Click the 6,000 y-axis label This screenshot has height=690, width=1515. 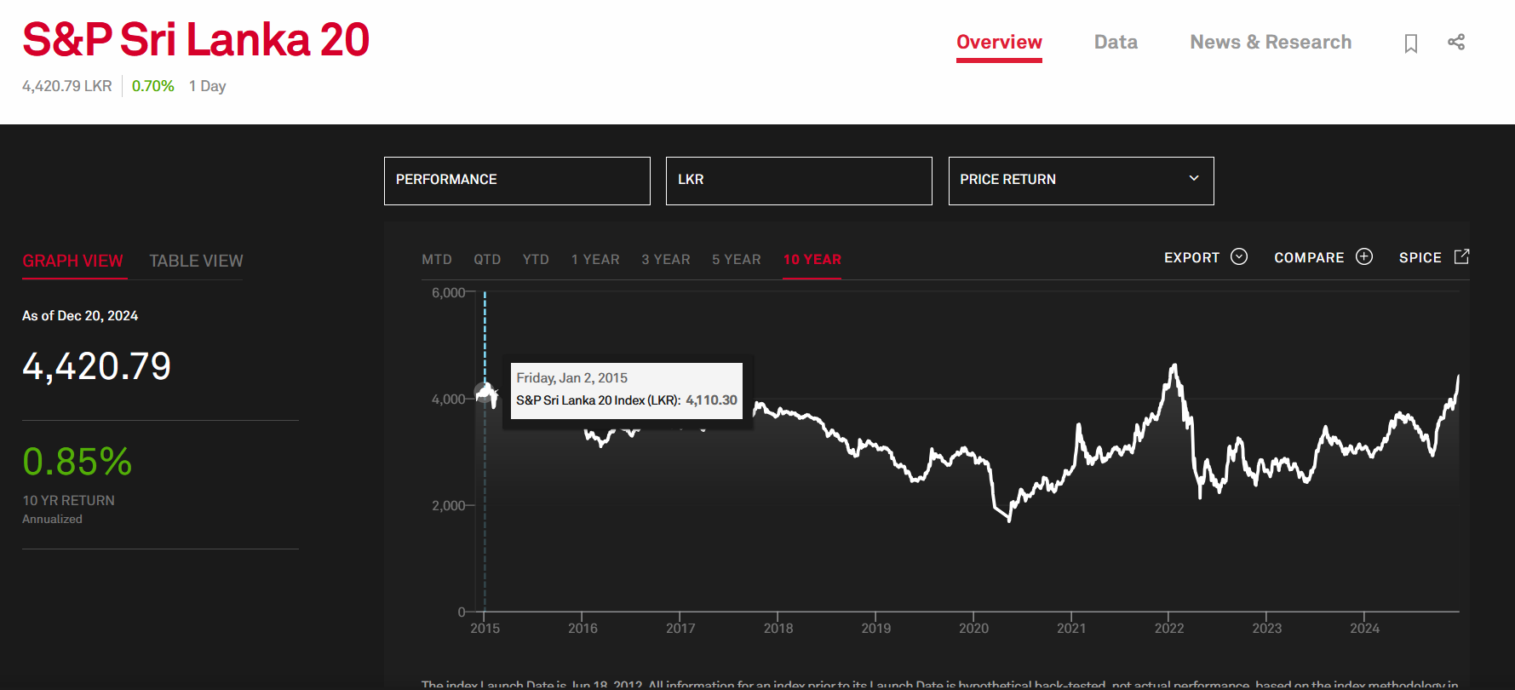point(448,292)
